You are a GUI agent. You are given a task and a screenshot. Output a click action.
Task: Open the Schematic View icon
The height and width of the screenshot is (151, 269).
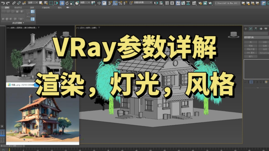tap(188, 3)
